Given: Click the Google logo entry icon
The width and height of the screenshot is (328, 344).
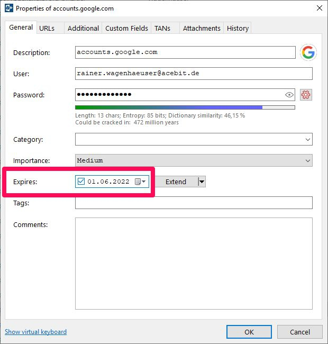Looking at the screenshot, I should tap(308, 52).
